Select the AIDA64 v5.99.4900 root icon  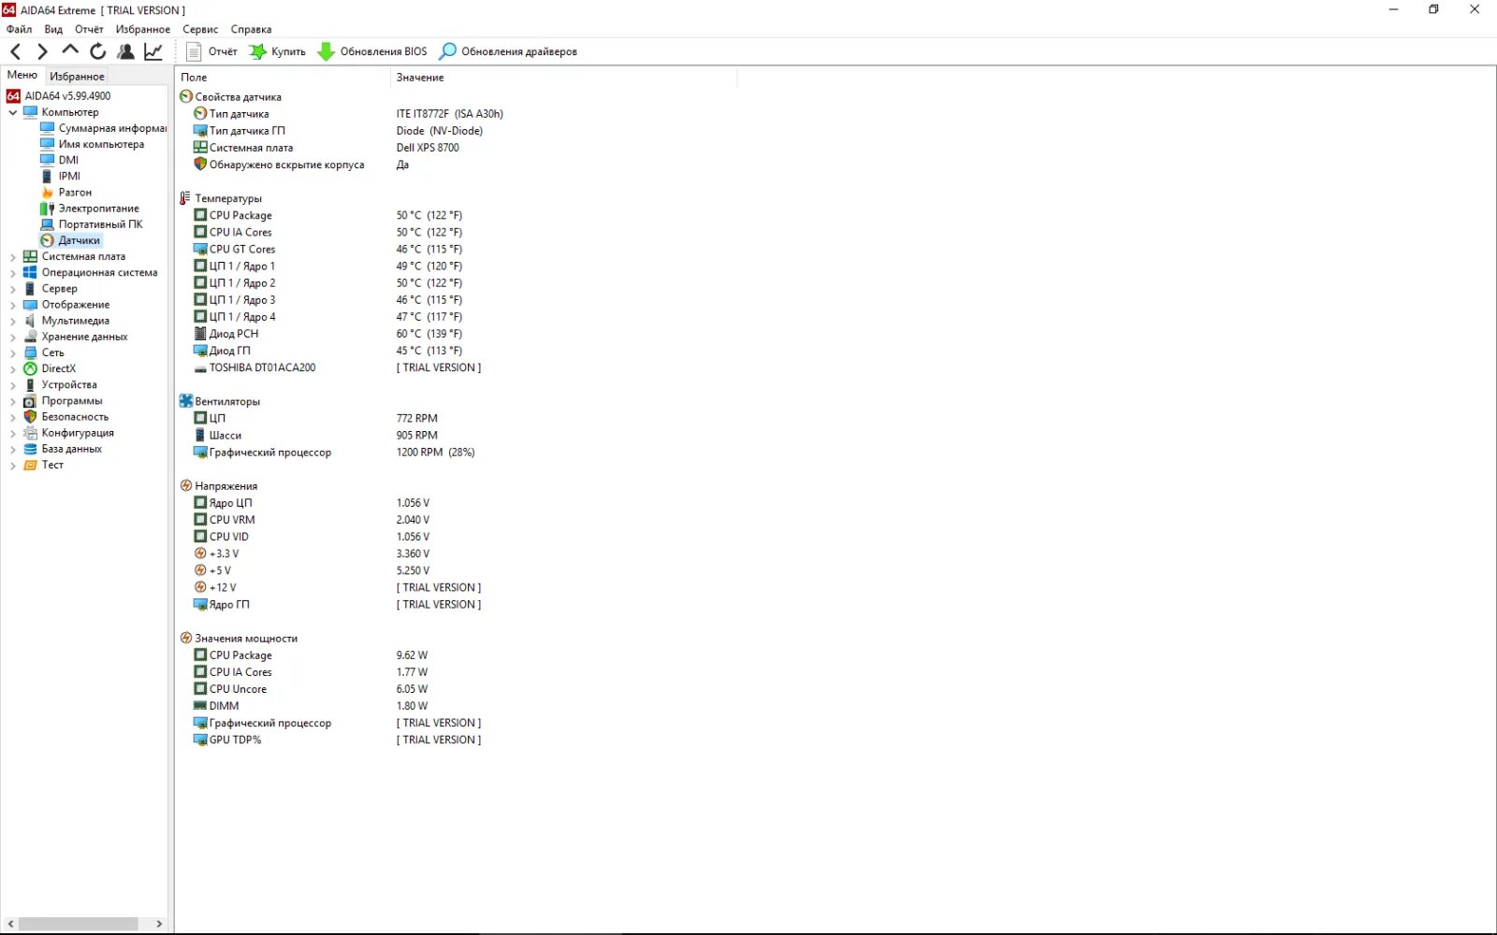tap(13, 95)
